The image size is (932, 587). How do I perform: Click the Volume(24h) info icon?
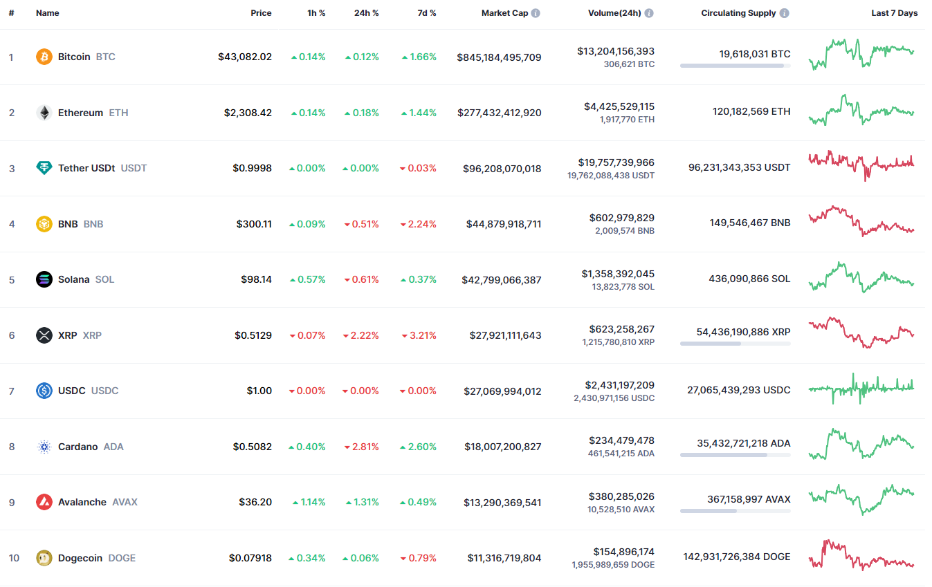tap(649, 13)
